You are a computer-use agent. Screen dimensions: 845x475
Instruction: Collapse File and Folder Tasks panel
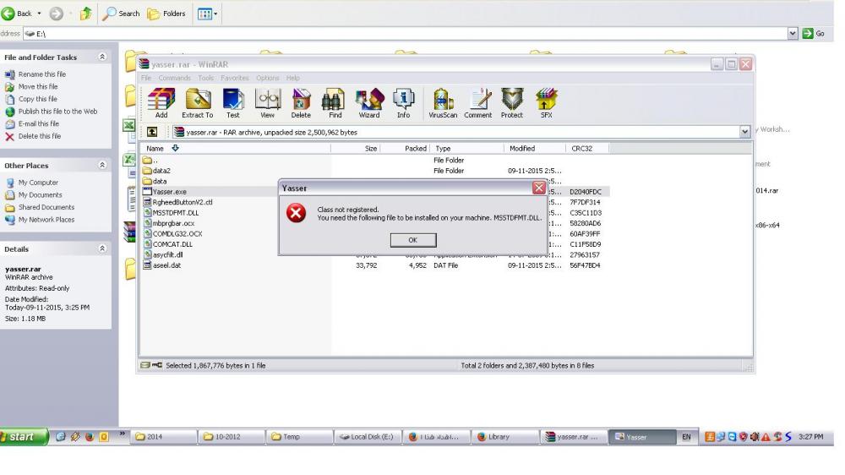tap(102, 57)
